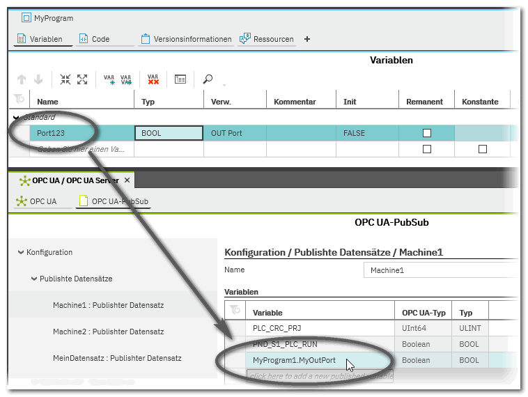Click the Name field containing Machine1
The height and width of the screenshot is (397, 528).
[x=440, y=270]
